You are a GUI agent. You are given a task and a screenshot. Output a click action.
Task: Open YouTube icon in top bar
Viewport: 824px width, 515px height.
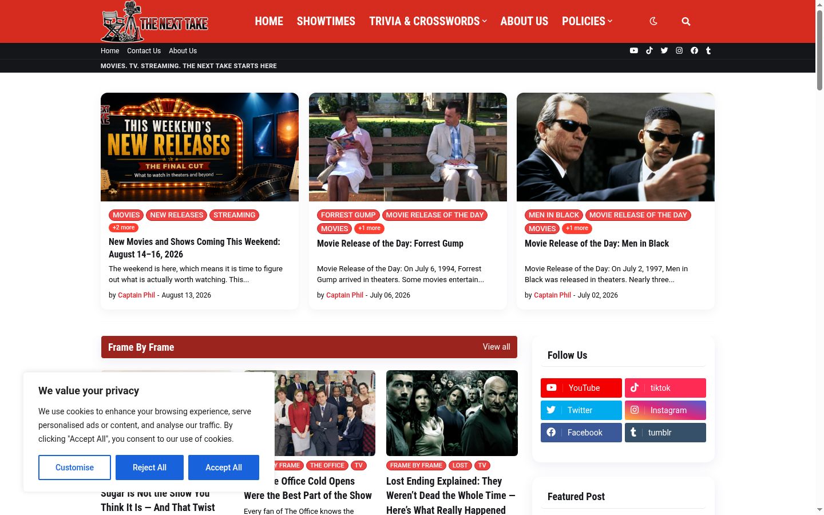[x=634, y=50]
